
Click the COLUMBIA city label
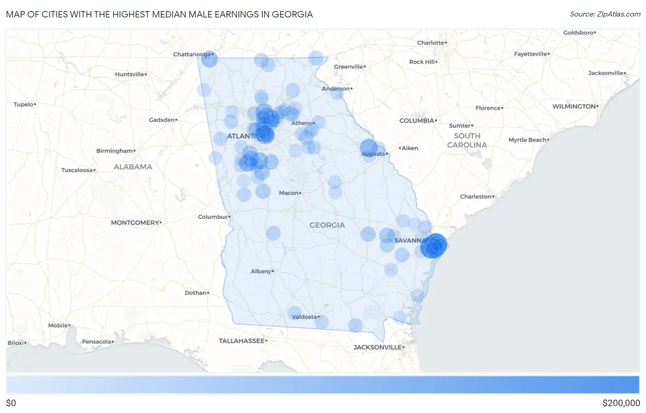coord(417,121)
